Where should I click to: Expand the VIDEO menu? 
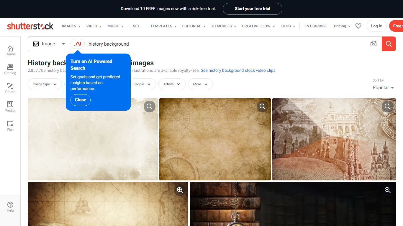click(x=94, y=26)
